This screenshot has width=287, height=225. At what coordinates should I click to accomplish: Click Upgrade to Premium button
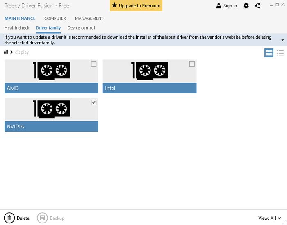coord(136,6)
